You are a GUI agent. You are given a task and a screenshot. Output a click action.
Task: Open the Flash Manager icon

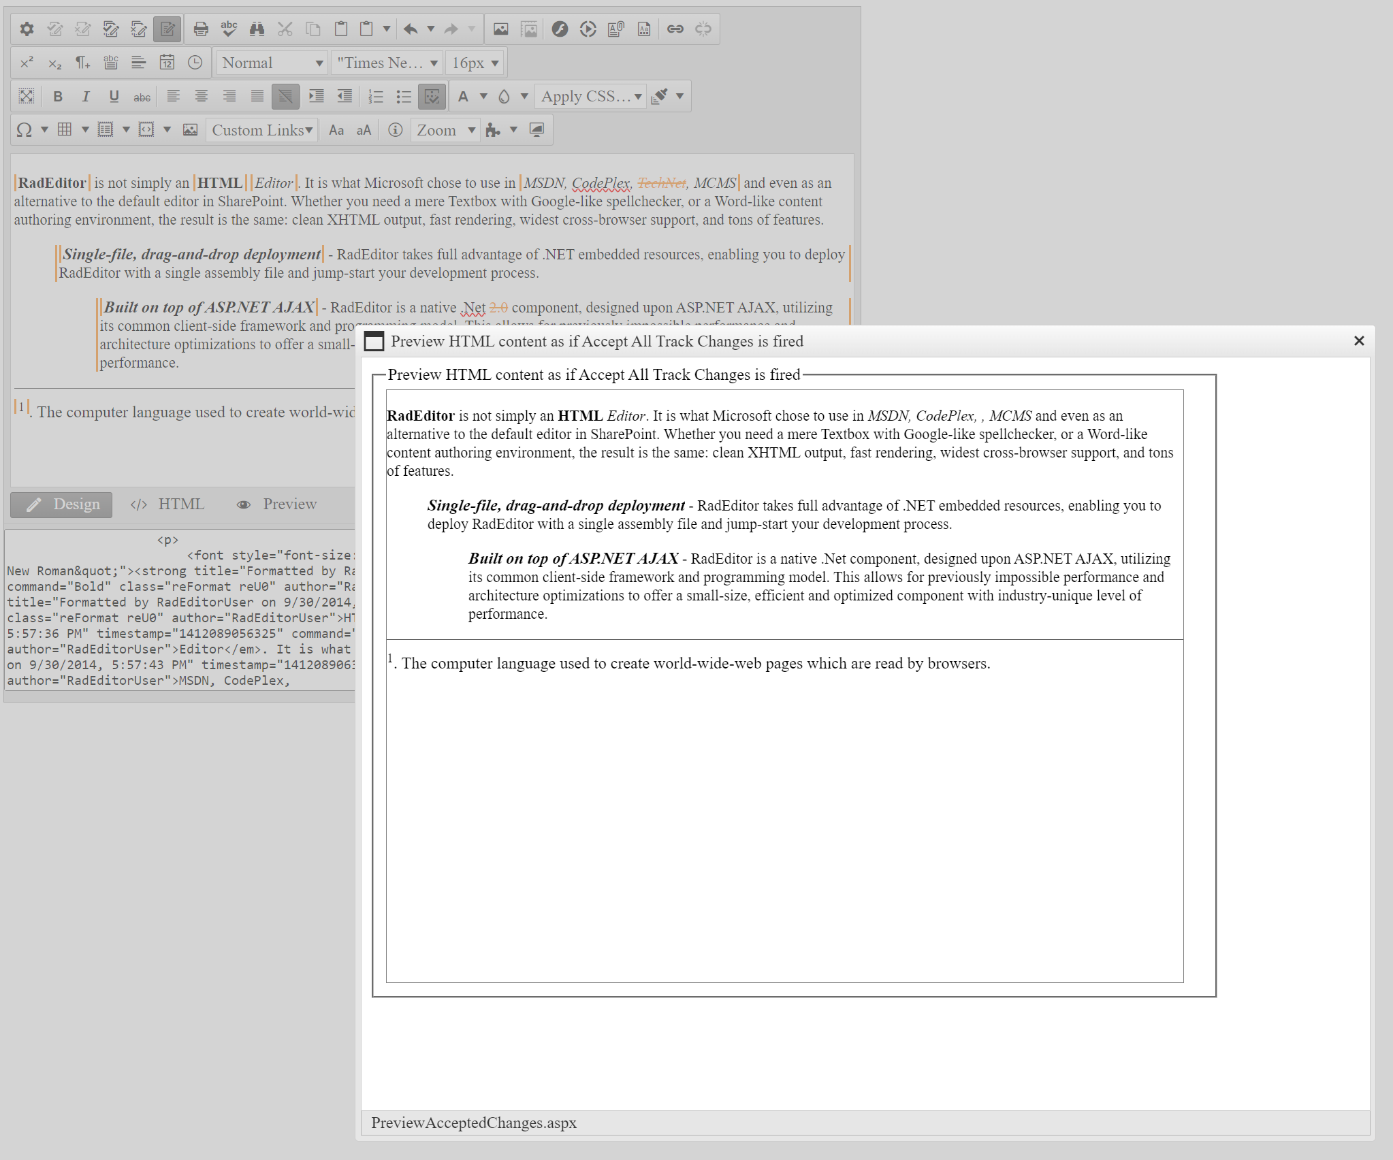560,29
